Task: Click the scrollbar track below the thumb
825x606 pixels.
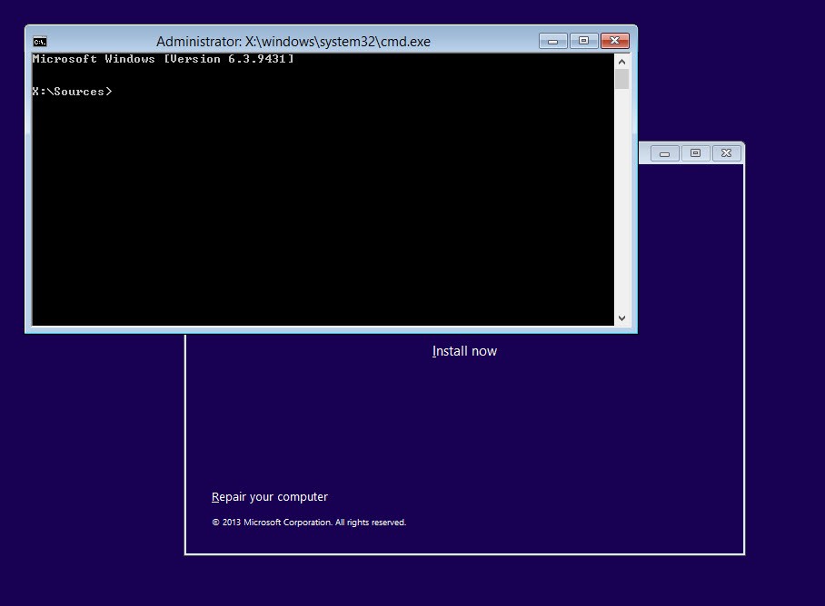Action: point(622,200)
